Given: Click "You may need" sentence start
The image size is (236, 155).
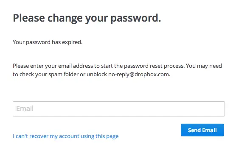Looking at the screenshot, I should pyautogui.click(x=204, y=66).
